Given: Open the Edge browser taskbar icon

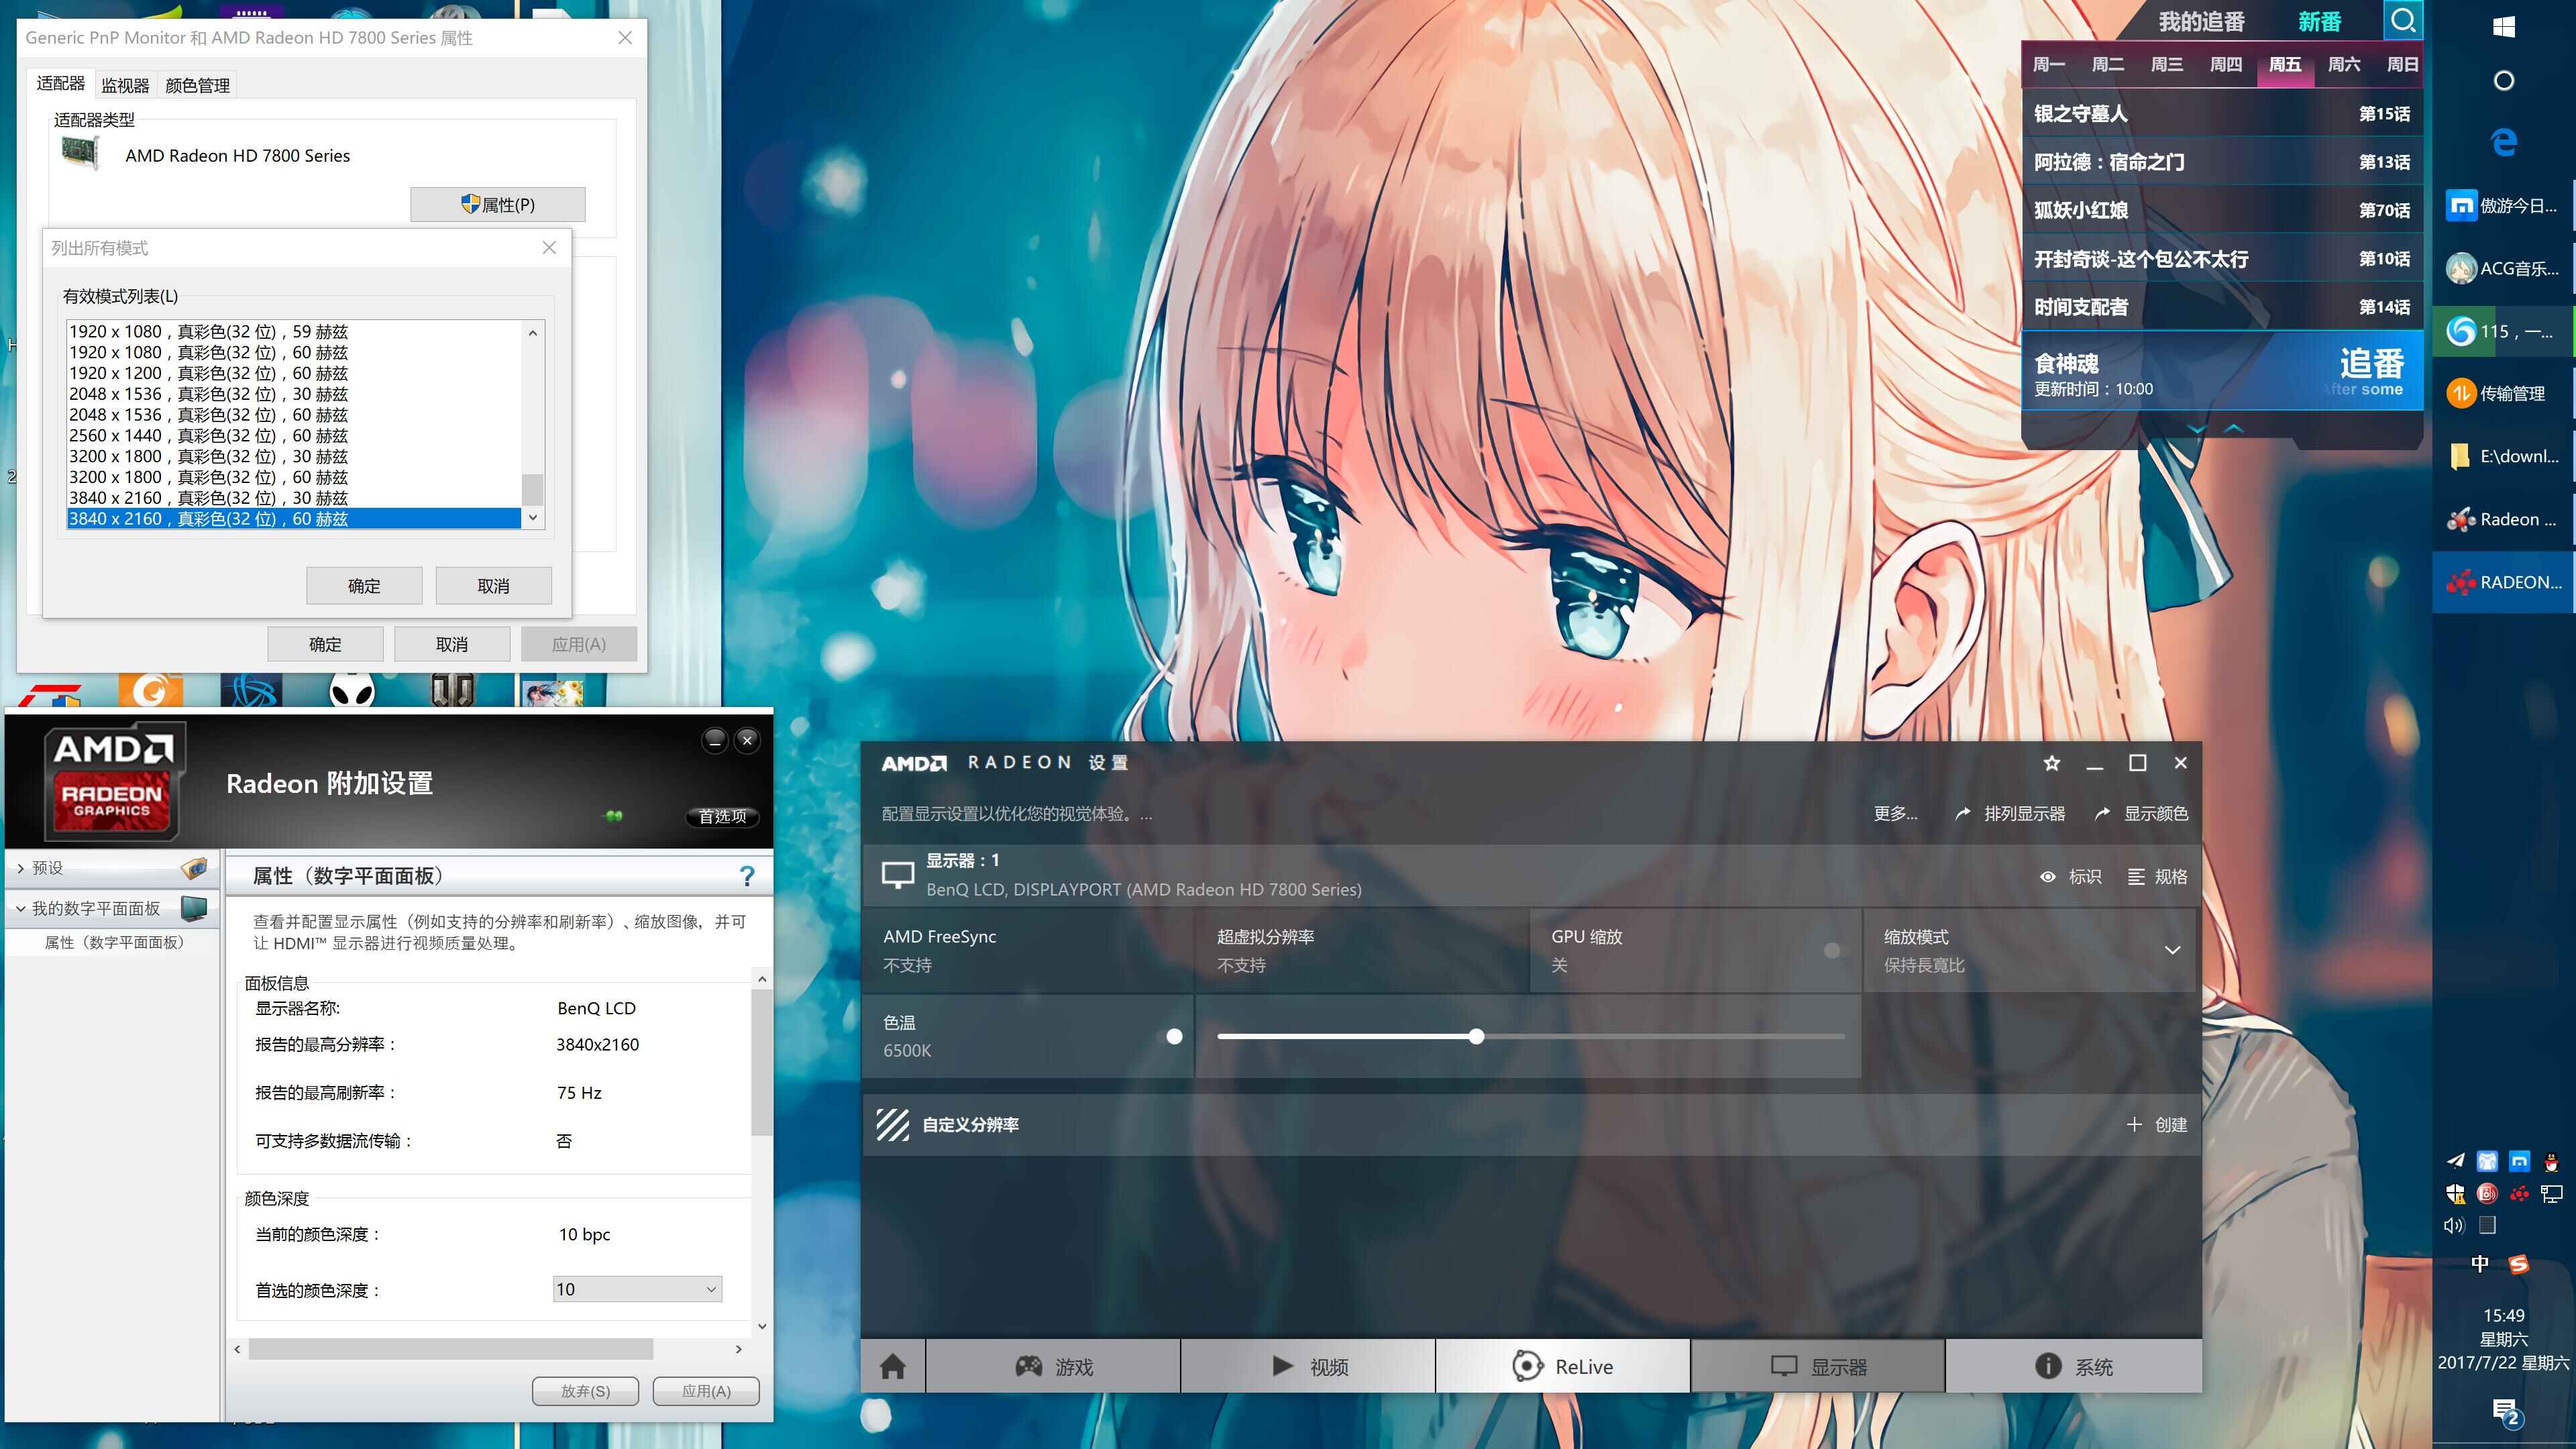Looking at the screenshot, I should coord(2503,142).
